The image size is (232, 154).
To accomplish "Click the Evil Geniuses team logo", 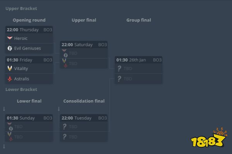I will pyautogui.click(x=10, y=48).
